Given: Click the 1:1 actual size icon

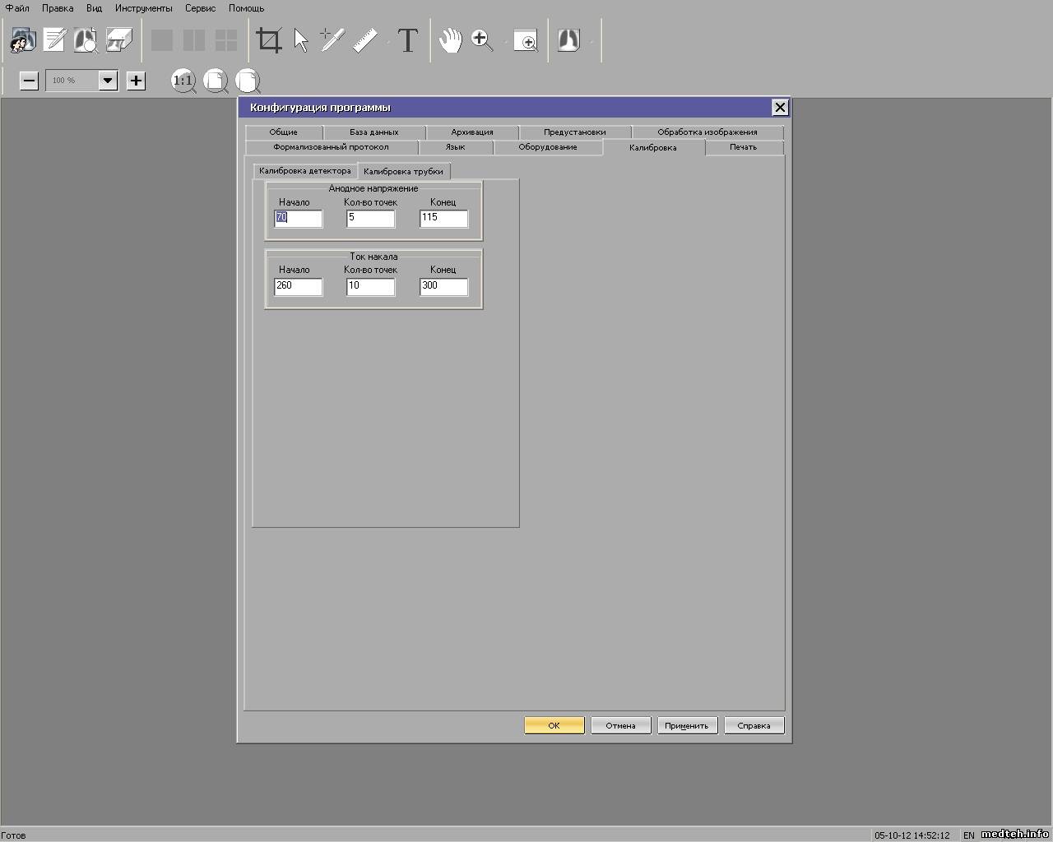Looking at the screenshot, I should tap(183, 81).
